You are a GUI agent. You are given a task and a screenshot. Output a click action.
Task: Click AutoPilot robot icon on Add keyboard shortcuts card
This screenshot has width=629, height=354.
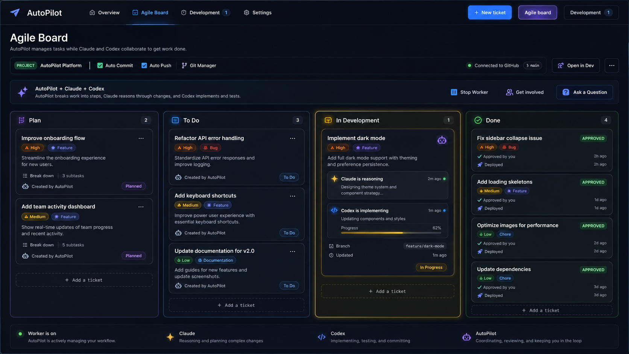point(178,233)
